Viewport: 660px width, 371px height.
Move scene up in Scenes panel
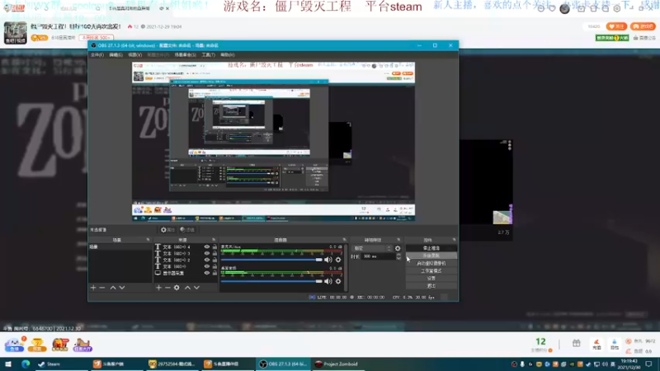113,288
